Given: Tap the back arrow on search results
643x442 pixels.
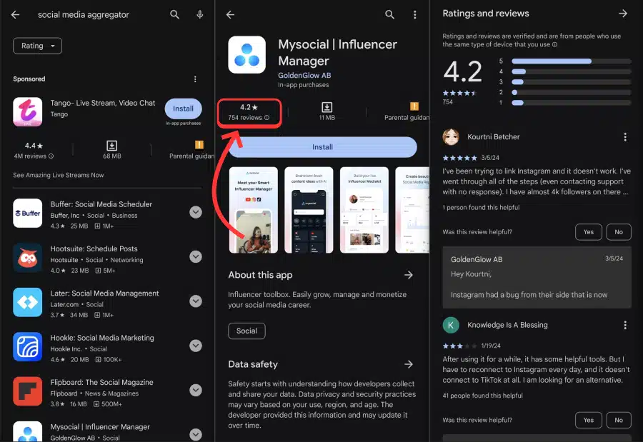Looking at the screenshot, I should point(15,14).
